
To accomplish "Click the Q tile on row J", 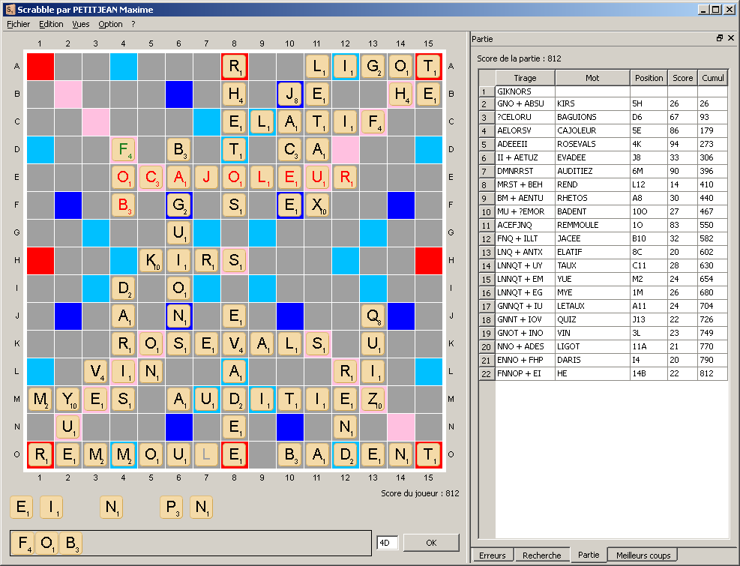I will point(373,316).
